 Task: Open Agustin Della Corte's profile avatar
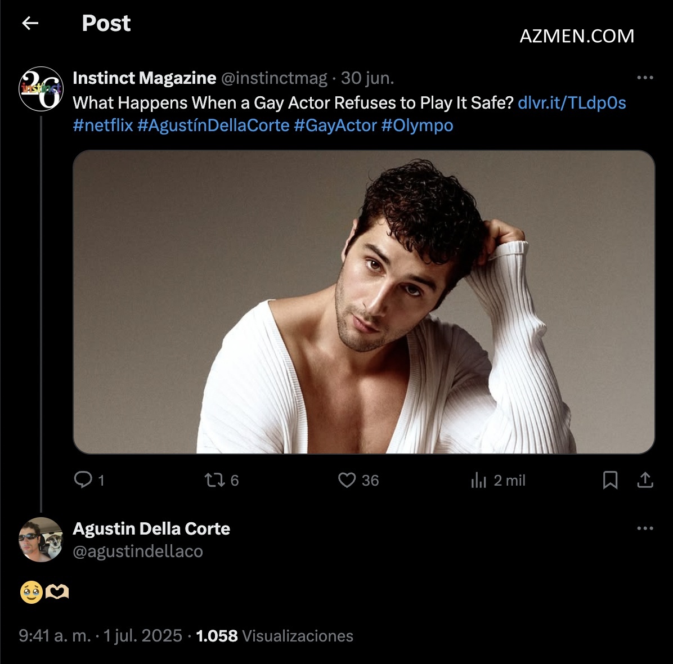point(41,539)
